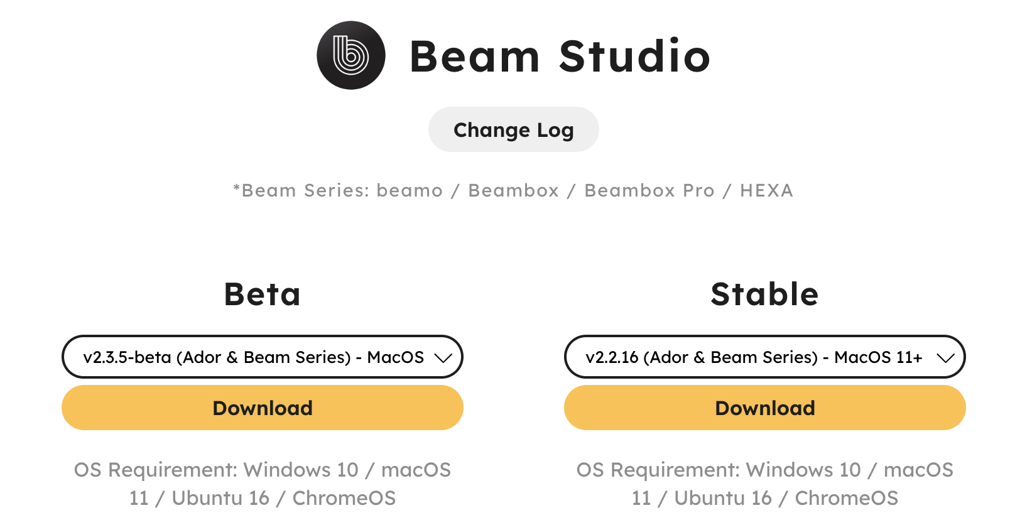
Task: Click the word beamo in series note
Action: pos(410,190)
